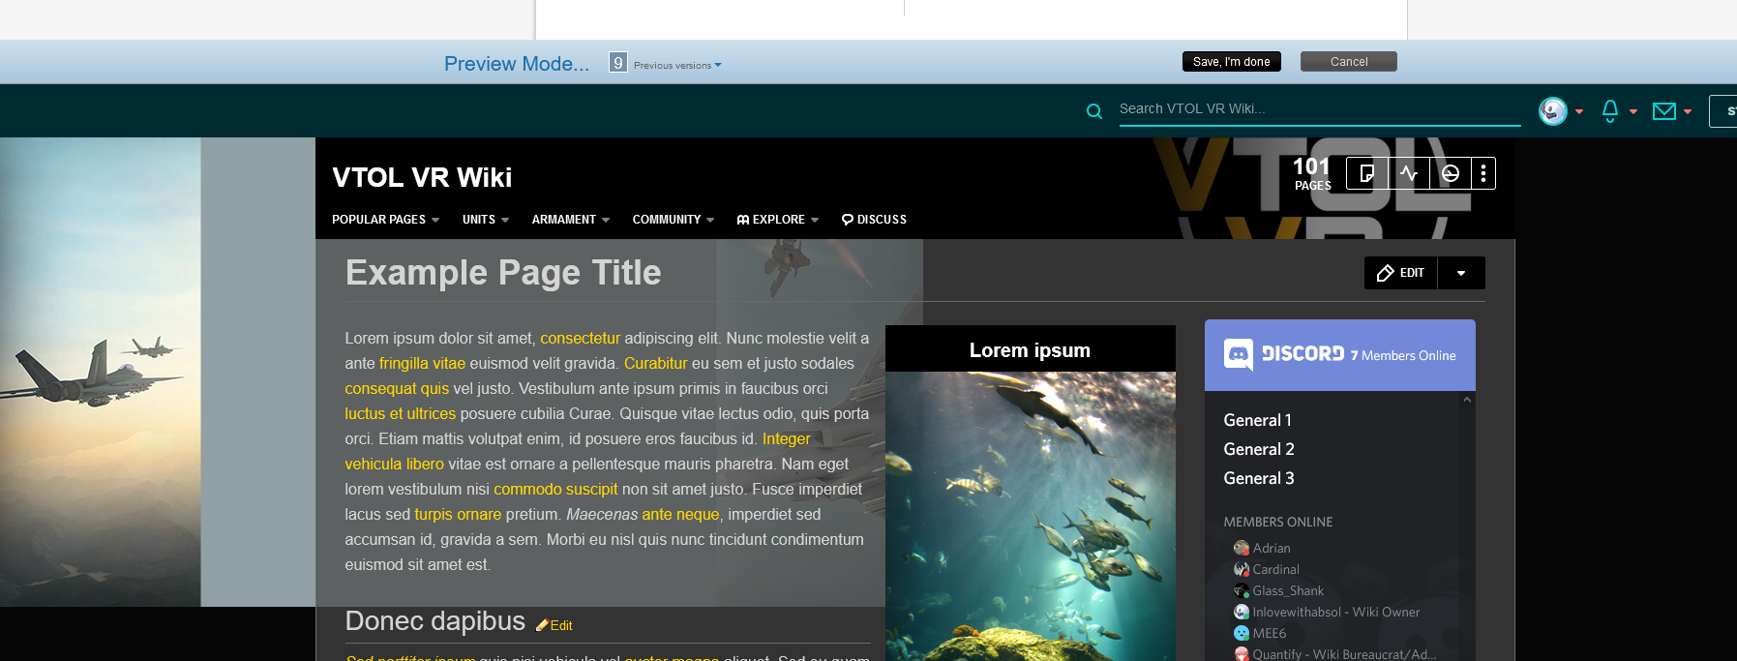Image resolution: width=1737 pixels, height=661 pixels.
Task: Click the Cancel button in preview bar
Action: tap(1349, 62)
